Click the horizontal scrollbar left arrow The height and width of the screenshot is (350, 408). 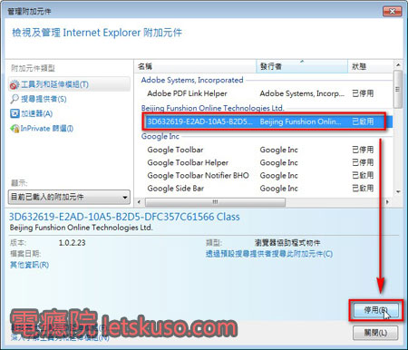point(139,202)
